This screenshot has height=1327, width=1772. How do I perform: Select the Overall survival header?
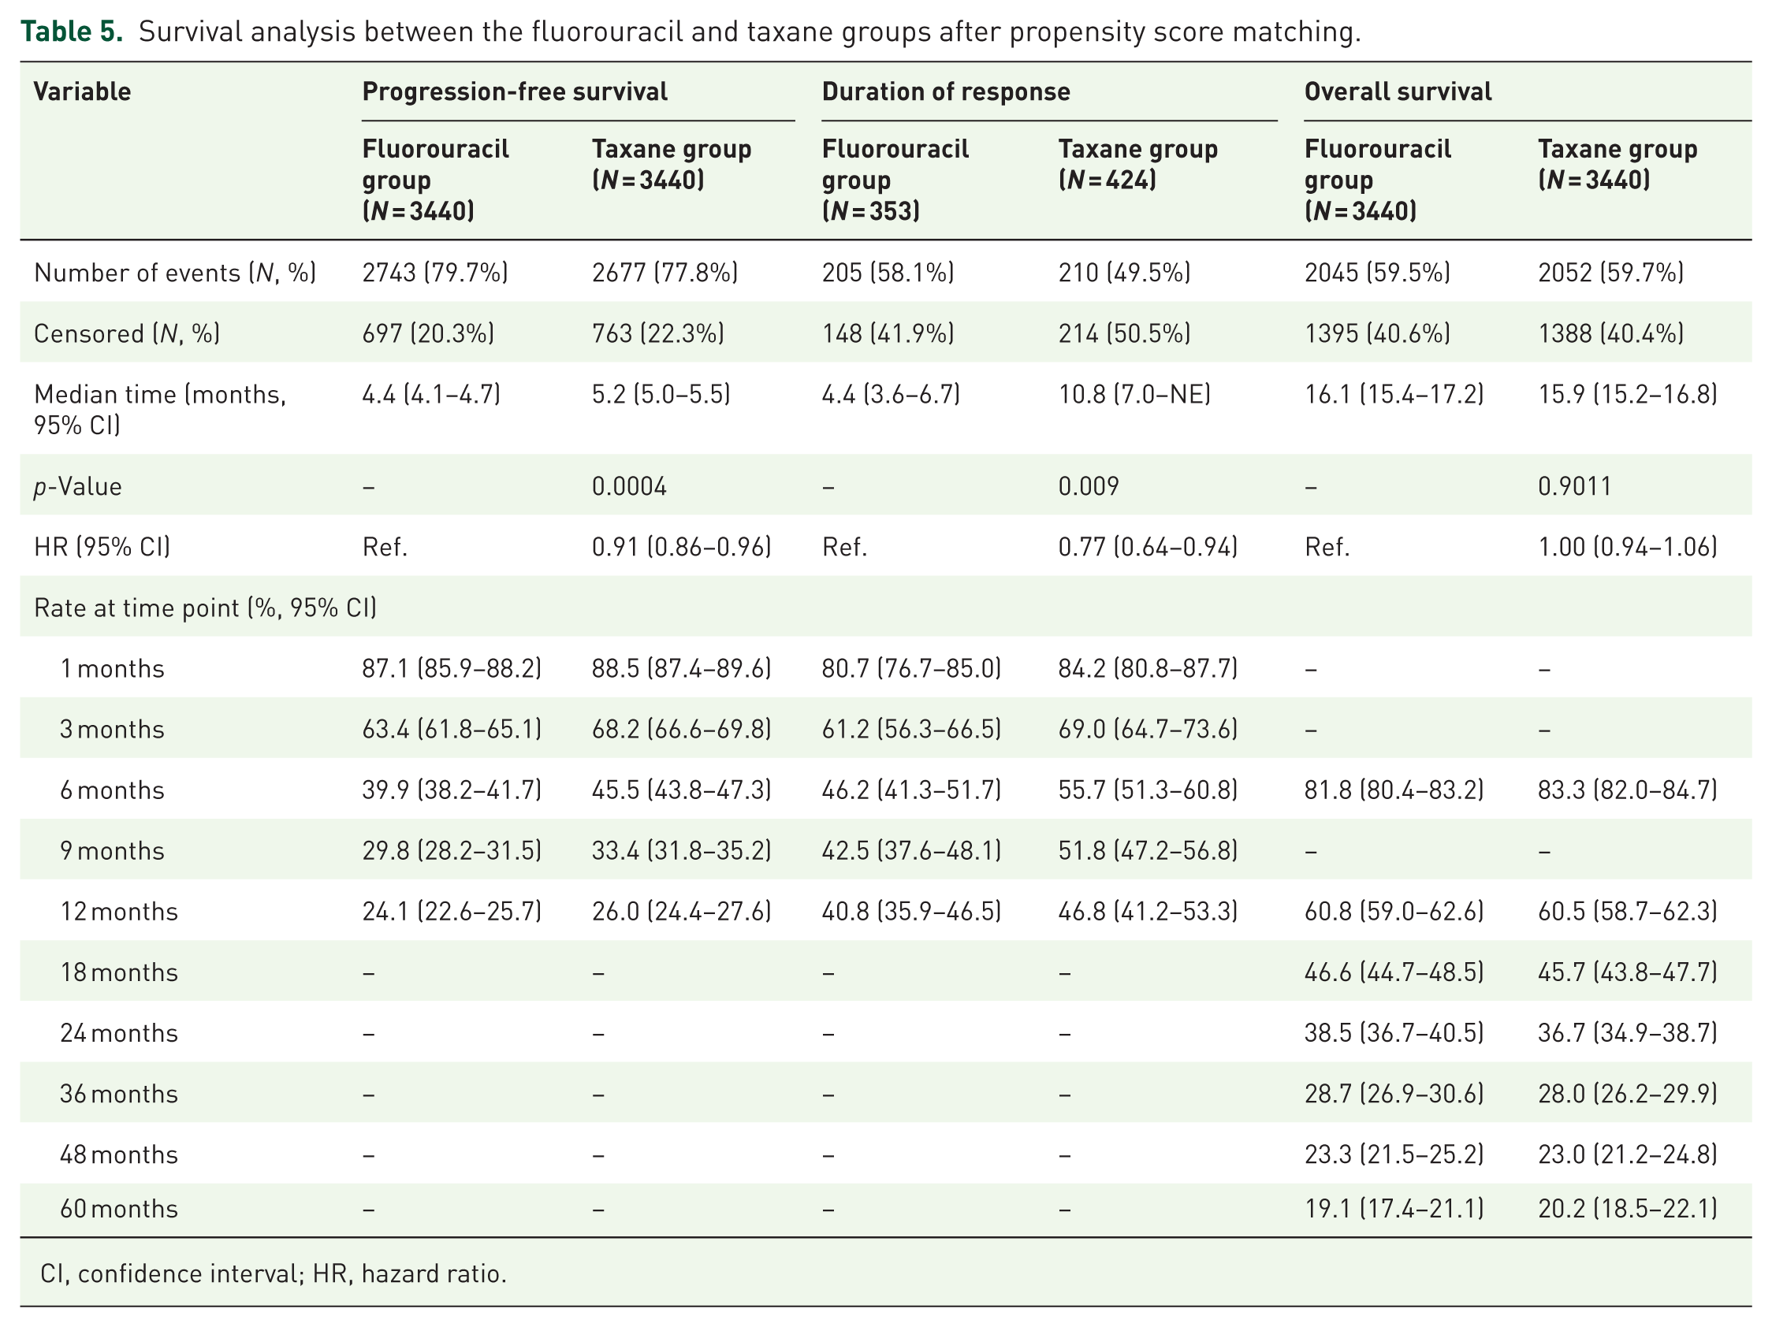[x=1397, y=91]
